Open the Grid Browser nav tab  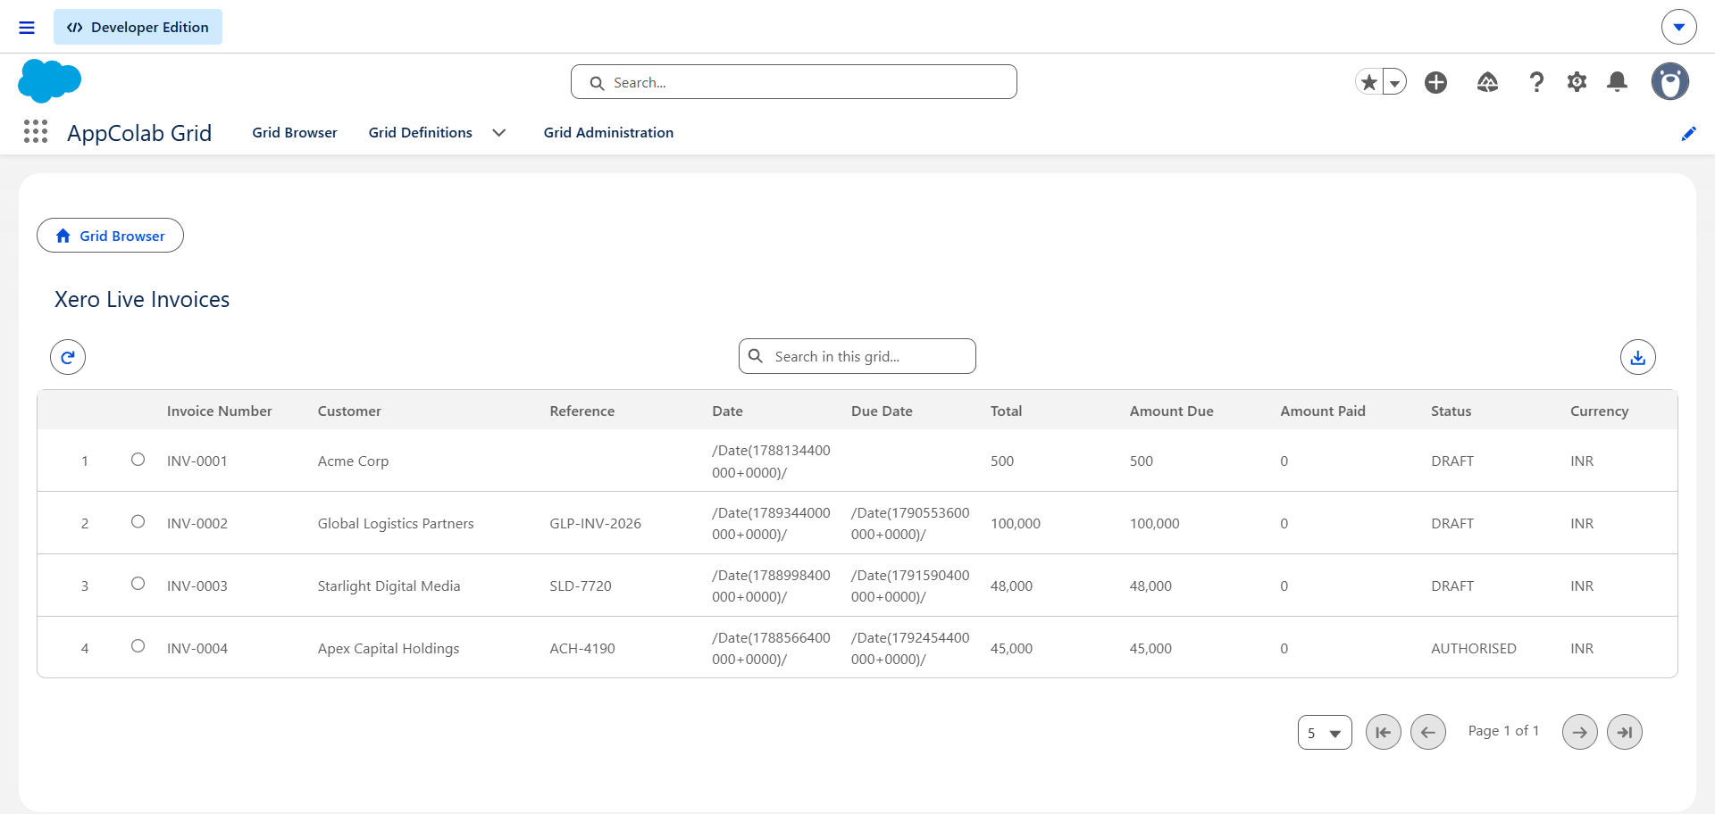coord(295,132)
